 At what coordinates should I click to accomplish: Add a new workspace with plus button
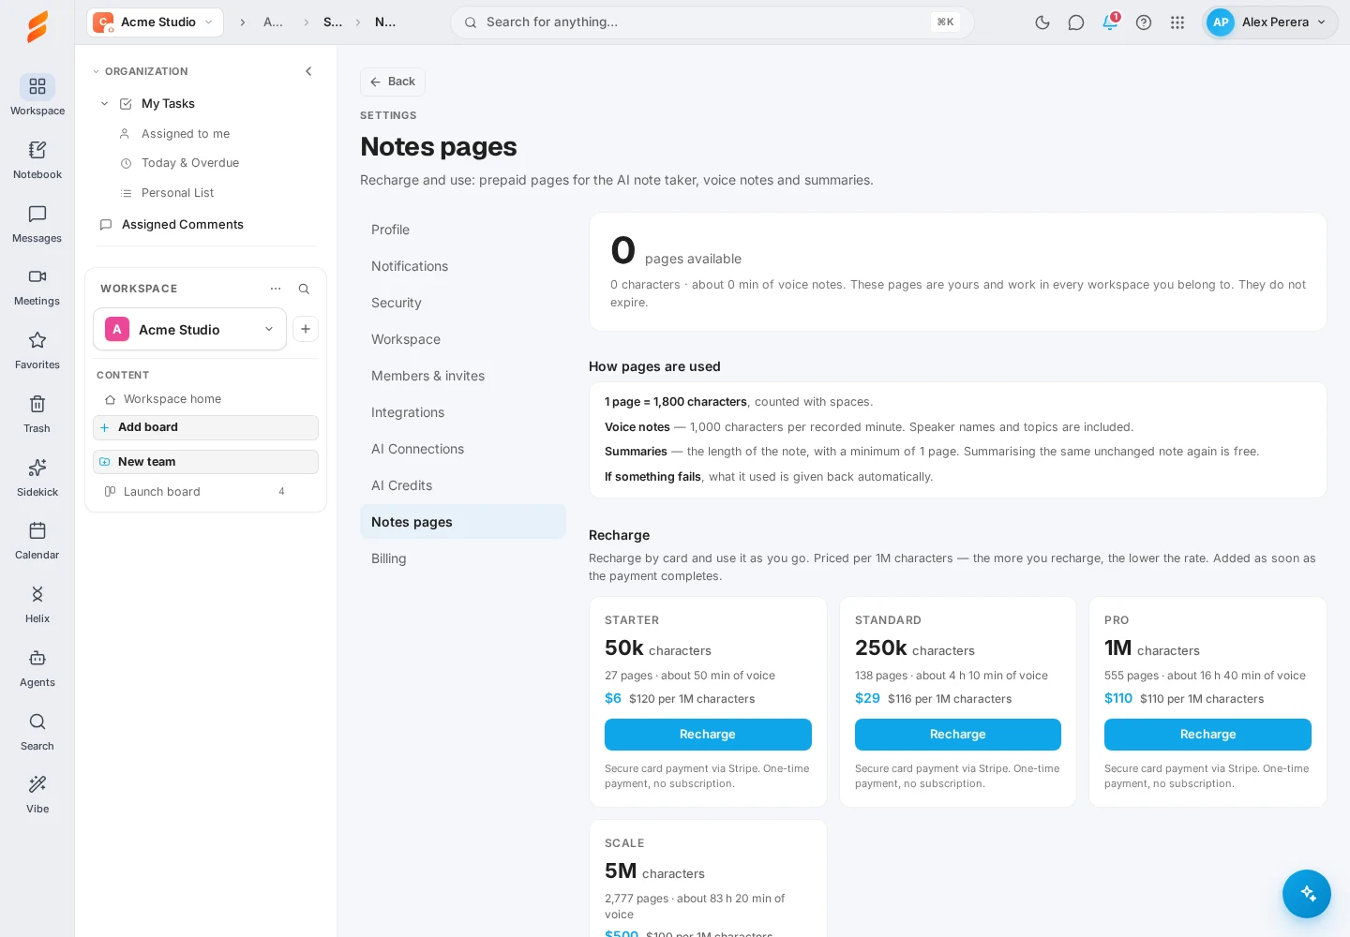click(x=306, y=329)
